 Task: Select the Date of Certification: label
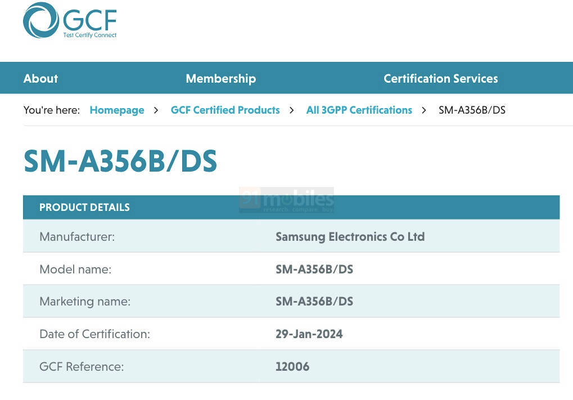[94, 334]
